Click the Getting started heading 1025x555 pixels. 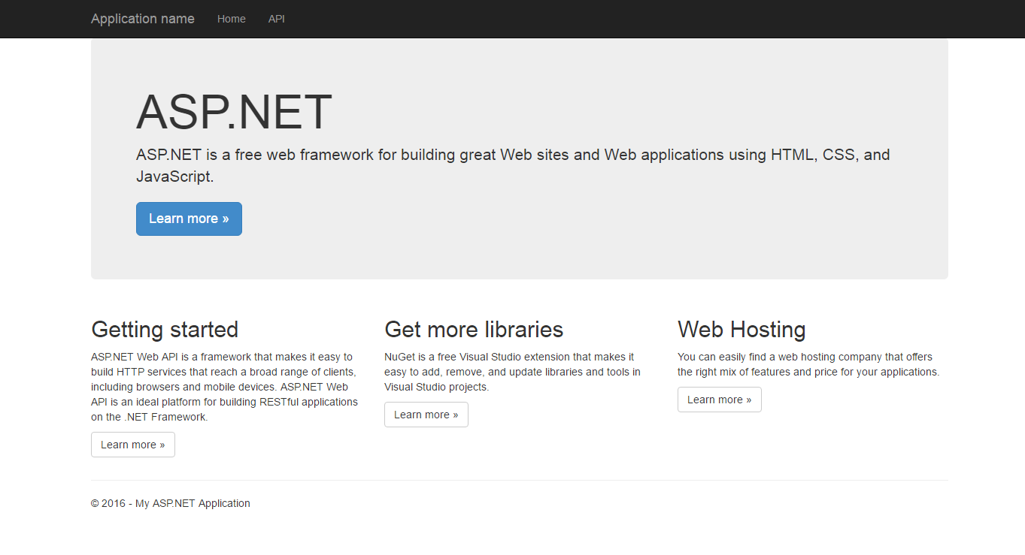point(165,329)
